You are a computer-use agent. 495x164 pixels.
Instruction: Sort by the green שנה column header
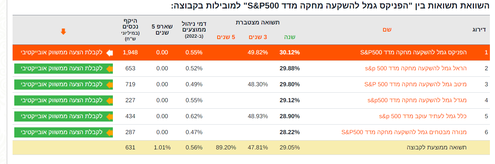pyautogui.click(x=289, y=37)
